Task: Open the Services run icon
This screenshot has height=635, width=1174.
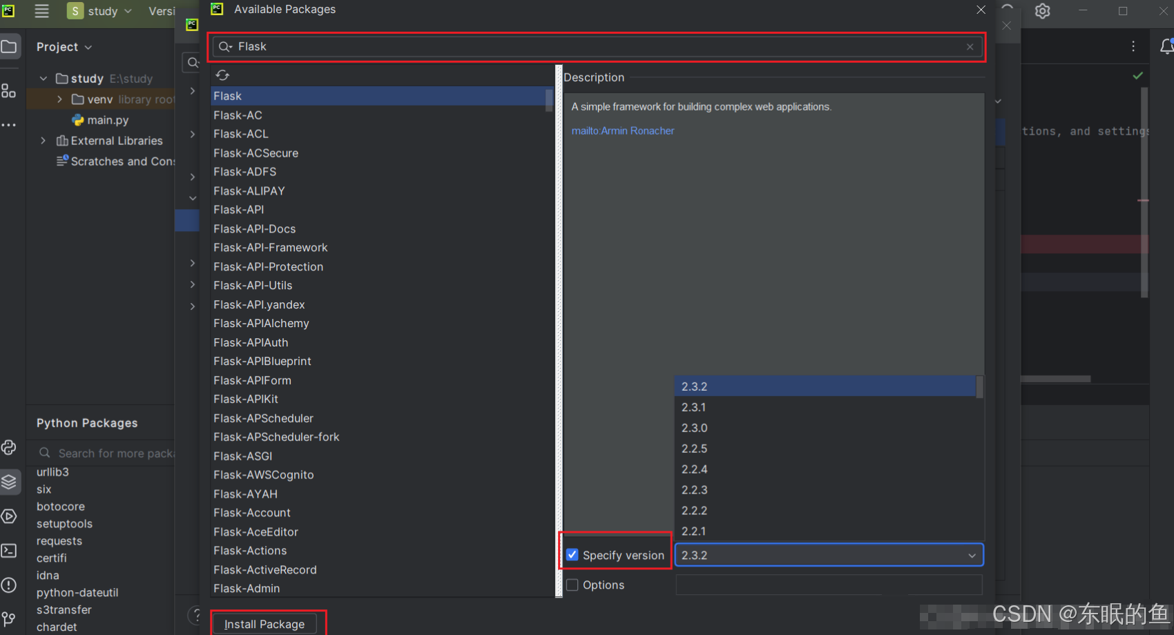Action: 9,516
